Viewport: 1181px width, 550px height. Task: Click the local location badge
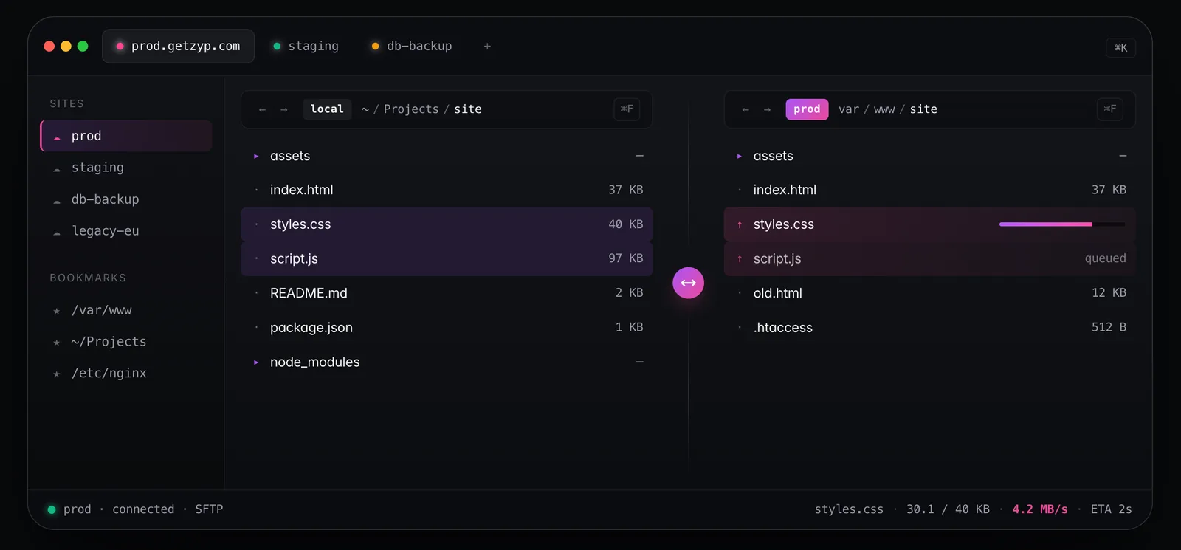tap(327, 109)
